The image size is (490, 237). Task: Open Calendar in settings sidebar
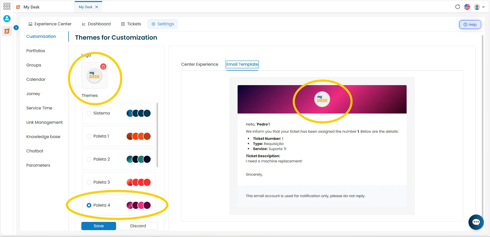point(36,79)
